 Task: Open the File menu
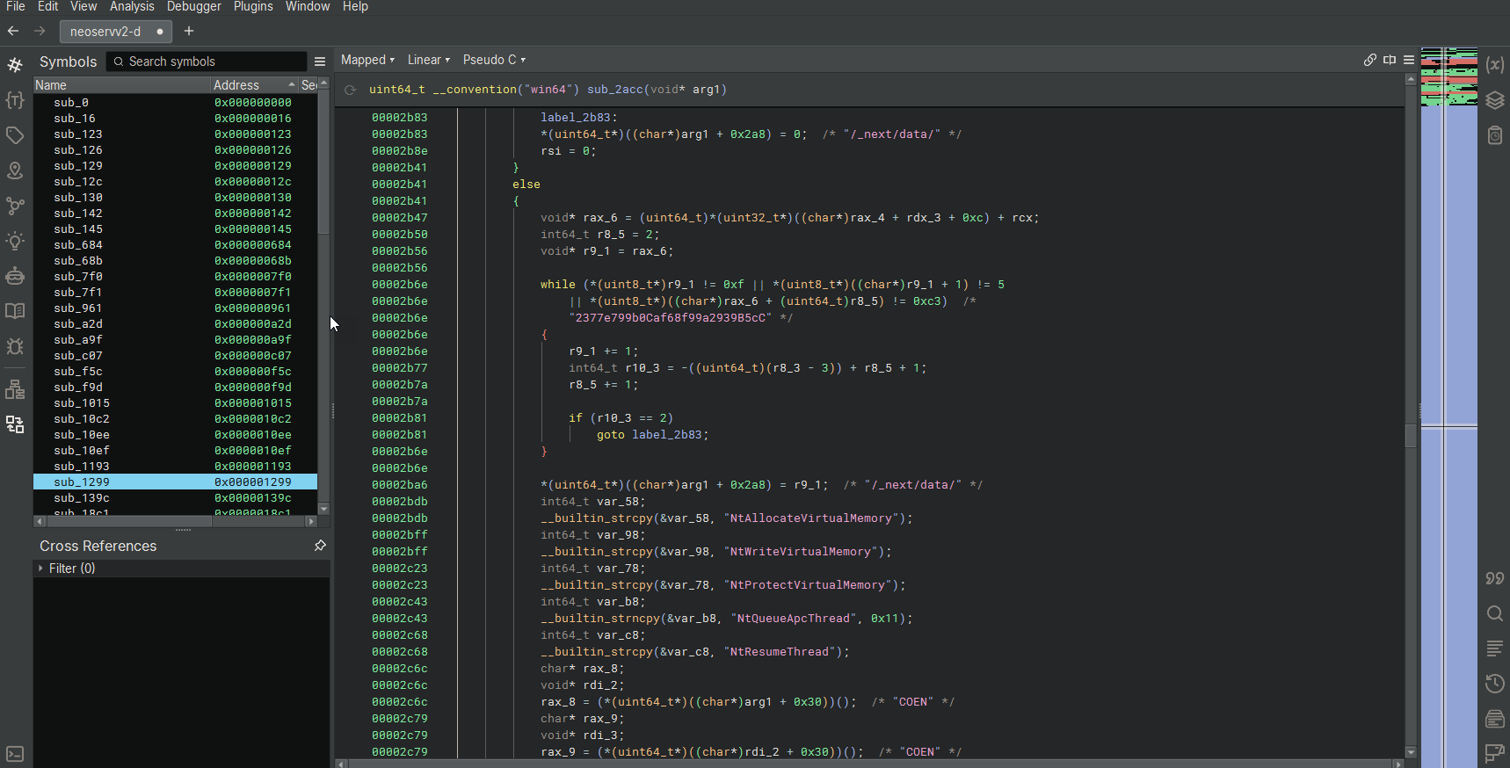point(16,6)
